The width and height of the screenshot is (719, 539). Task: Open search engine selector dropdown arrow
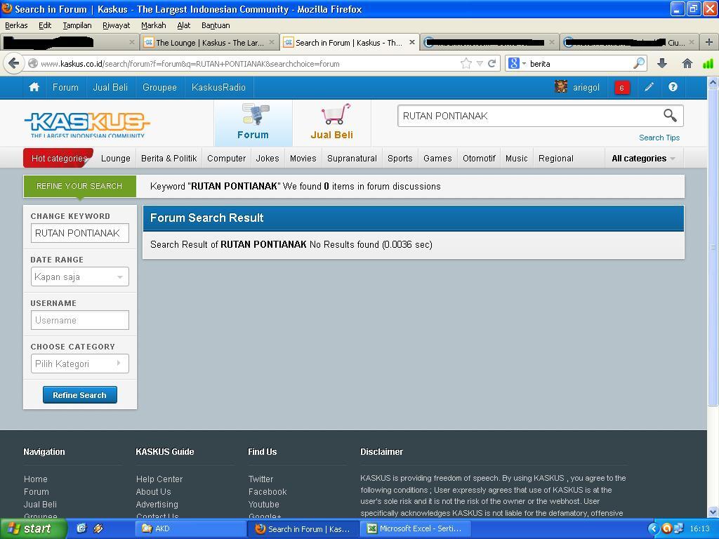tap(524, 63)
